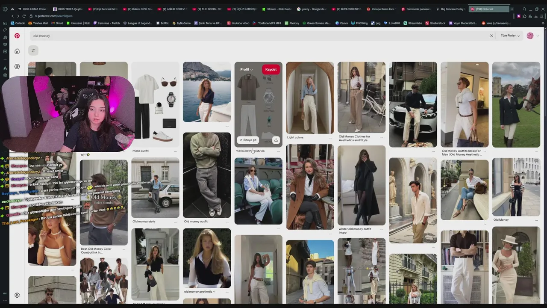Open the search filters icon
Screen dimensions: 547x308
coord(33,50)
